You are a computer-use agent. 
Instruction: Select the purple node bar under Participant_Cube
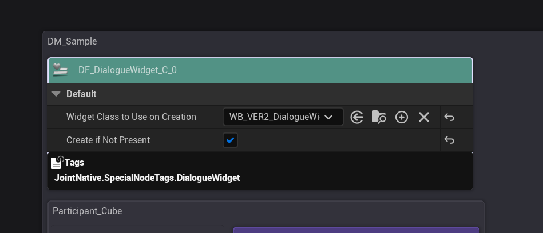tap(356, 230)
